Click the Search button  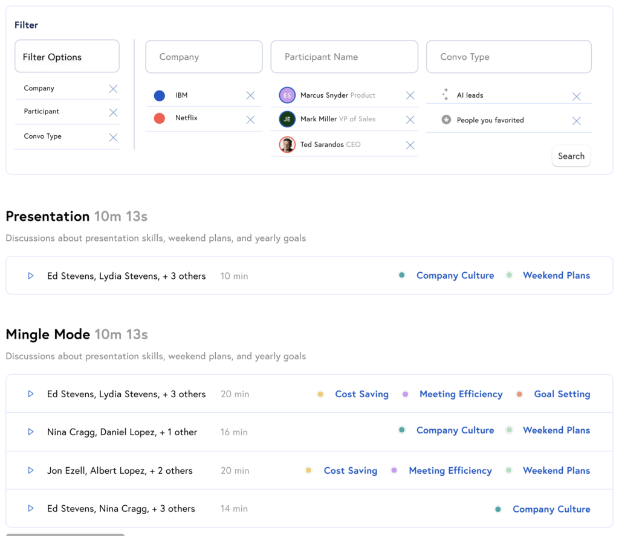[x=571, y=156]
